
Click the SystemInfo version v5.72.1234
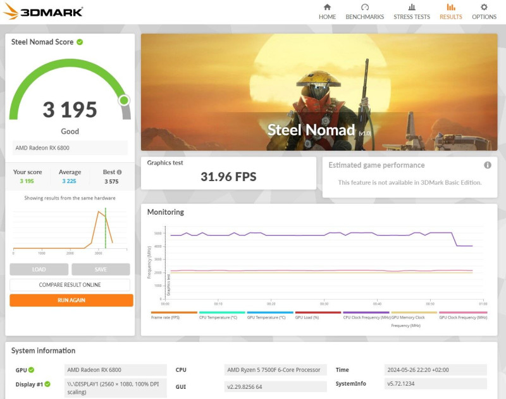[x=435, y=384]
